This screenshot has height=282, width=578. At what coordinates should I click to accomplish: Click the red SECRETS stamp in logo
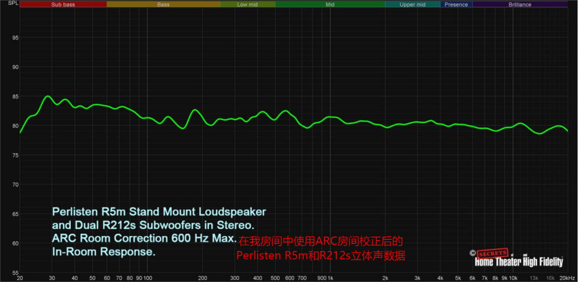pyautogui.click(x=492, y=253)
